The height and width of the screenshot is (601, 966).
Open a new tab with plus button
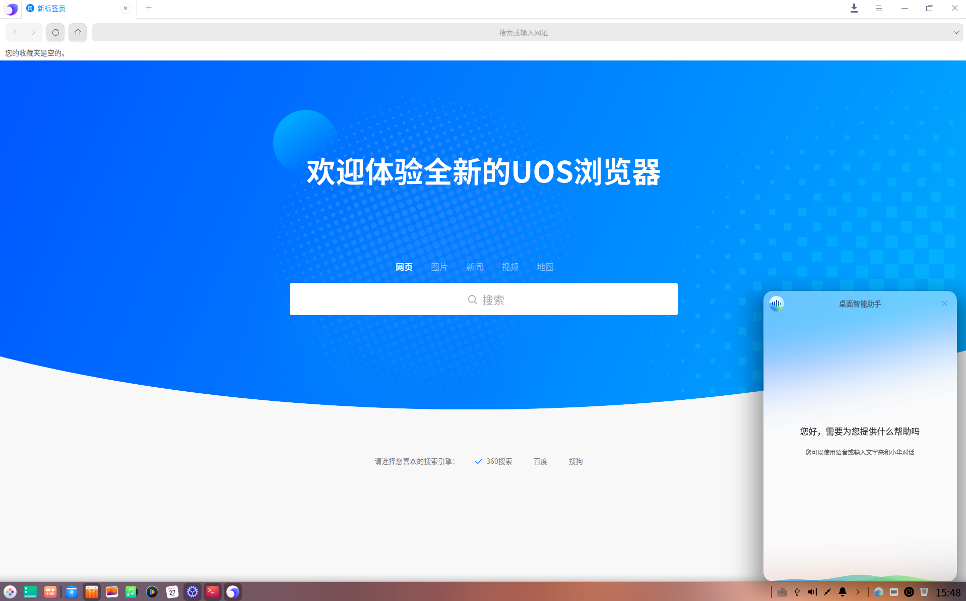pyautogui.click(x=149, y=8)
